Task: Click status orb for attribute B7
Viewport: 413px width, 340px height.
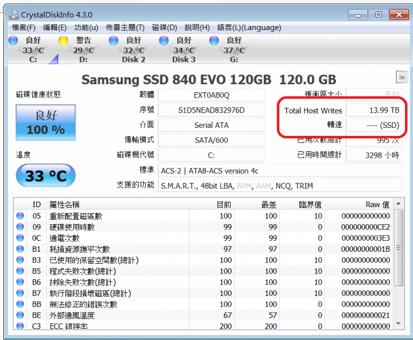Action: click(20, 293)
